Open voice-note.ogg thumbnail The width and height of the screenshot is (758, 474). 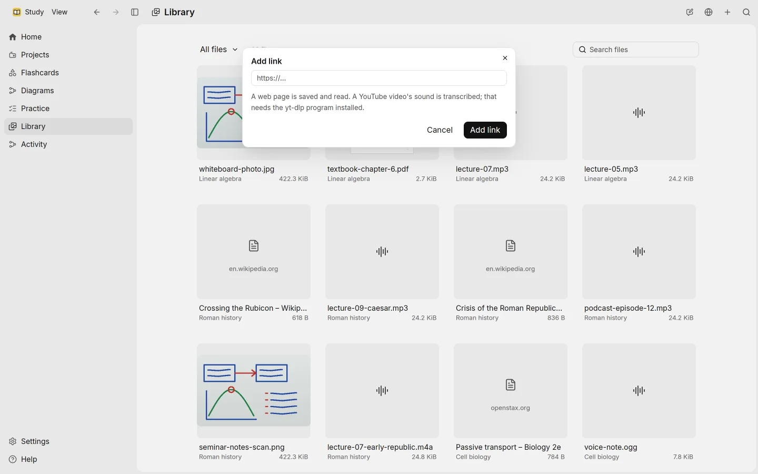click(x=639, y=391)
